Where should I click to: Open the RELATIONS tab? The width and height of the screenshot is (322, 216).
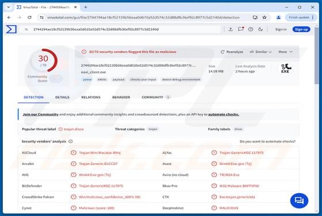91,97
